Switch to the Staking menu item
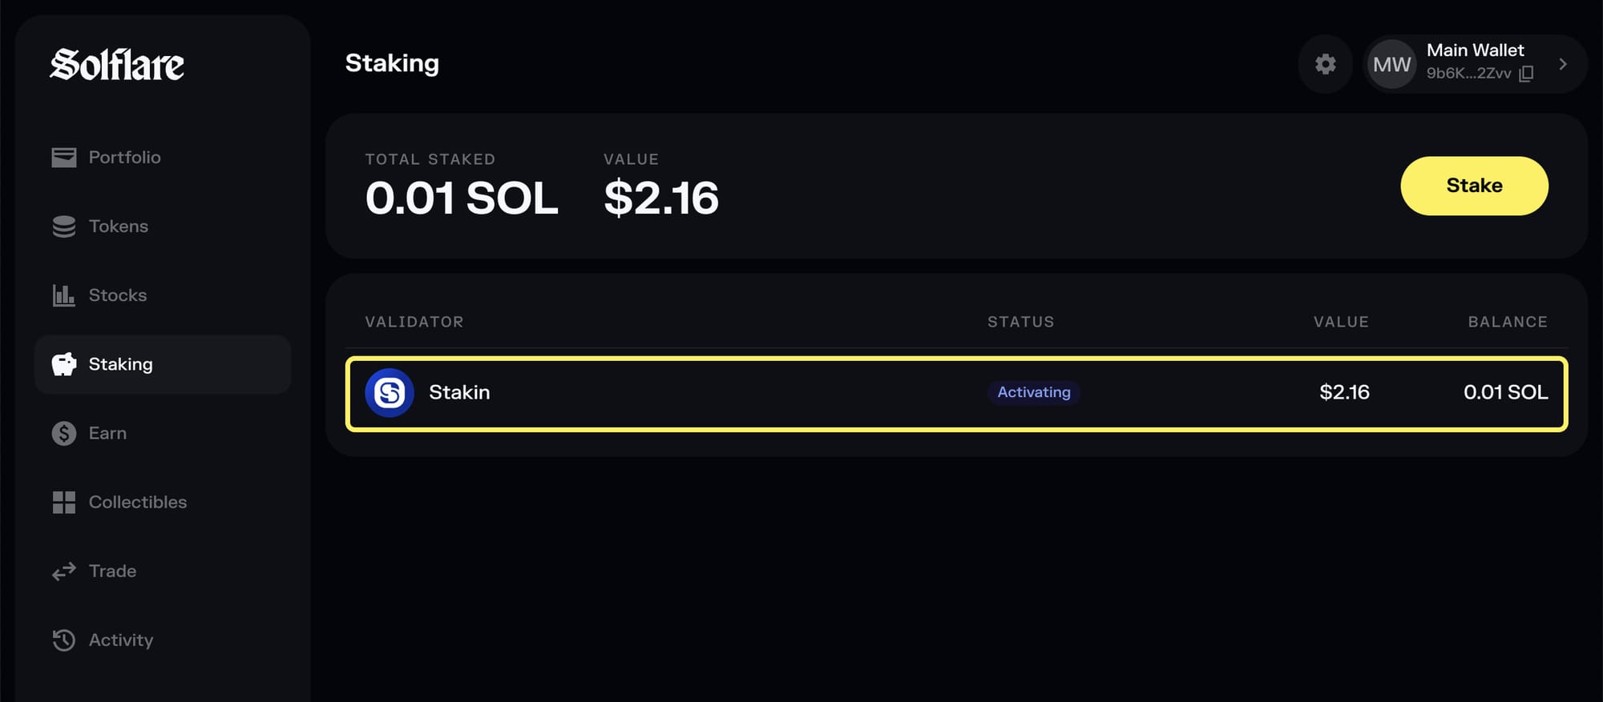 pos(121,364)
